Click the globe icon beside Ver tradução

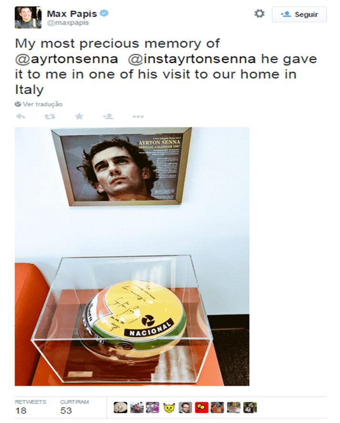click(x=18, y=104)
